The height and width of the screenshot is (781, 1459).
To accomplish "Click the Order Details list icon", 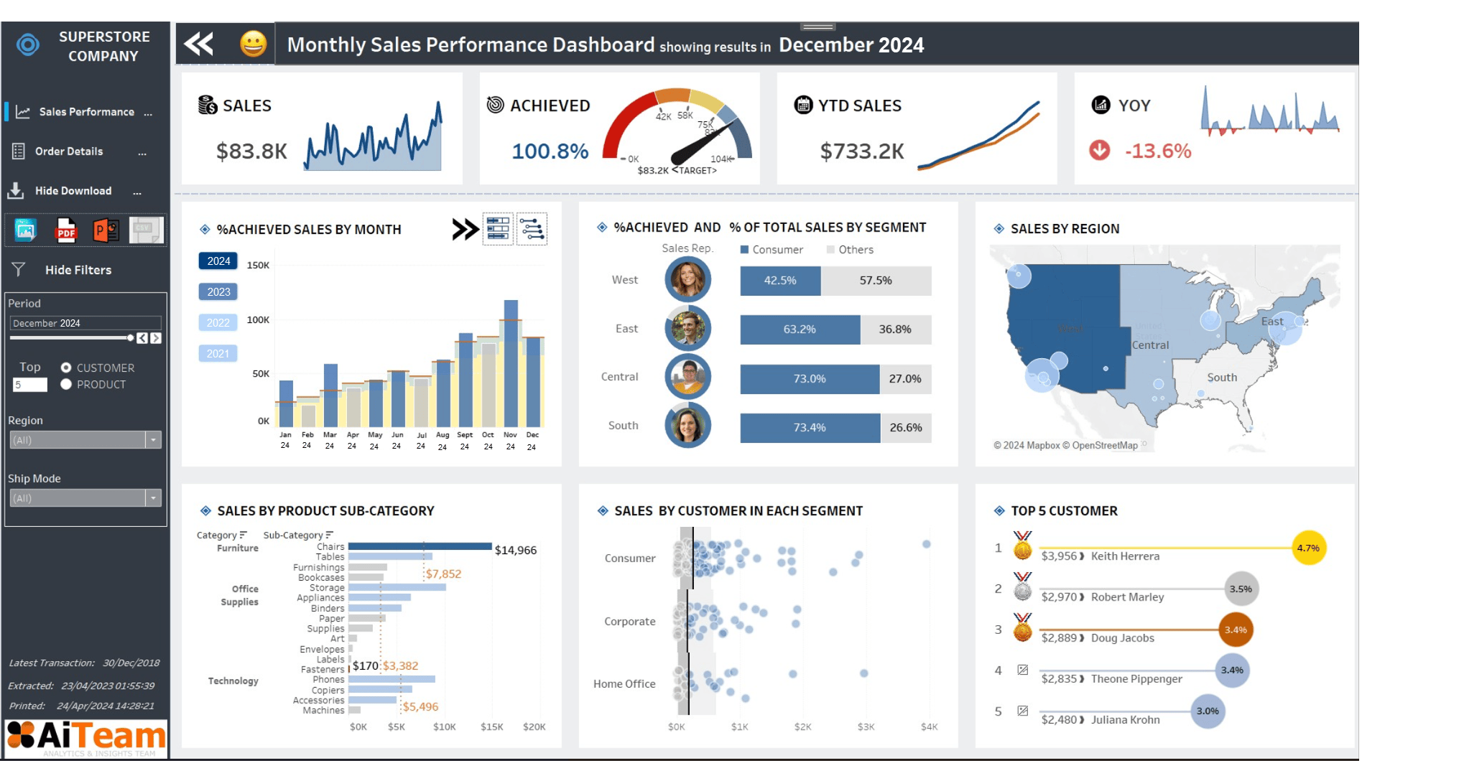I will pos(19,151).
